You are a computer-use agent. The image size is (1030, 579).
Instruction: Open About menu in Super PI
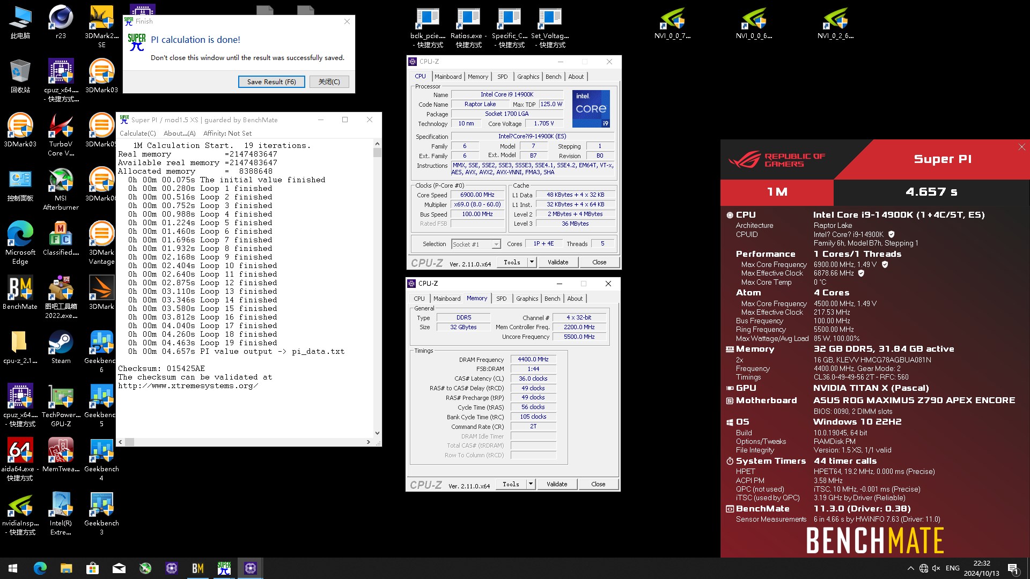click(x=179, y=133)
